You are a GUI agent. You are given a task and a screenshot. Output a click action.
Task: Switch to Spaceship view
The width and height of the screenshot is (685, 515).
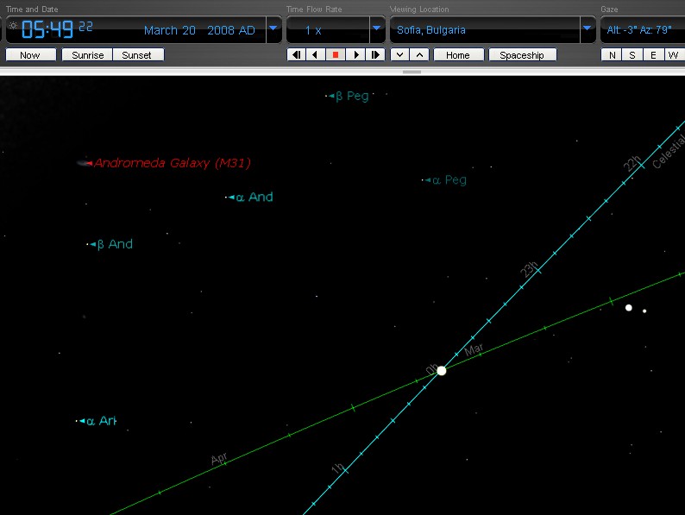coord(522,54)
